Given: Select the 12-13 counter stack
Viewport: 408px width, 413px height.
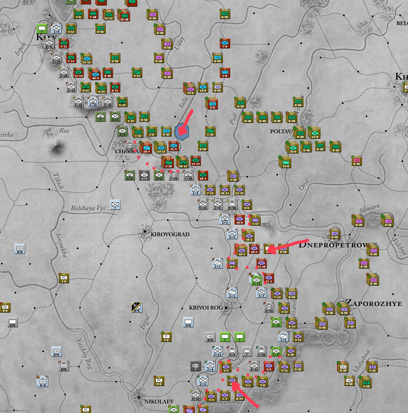Looking at the screenshot, I should (86, 59).
